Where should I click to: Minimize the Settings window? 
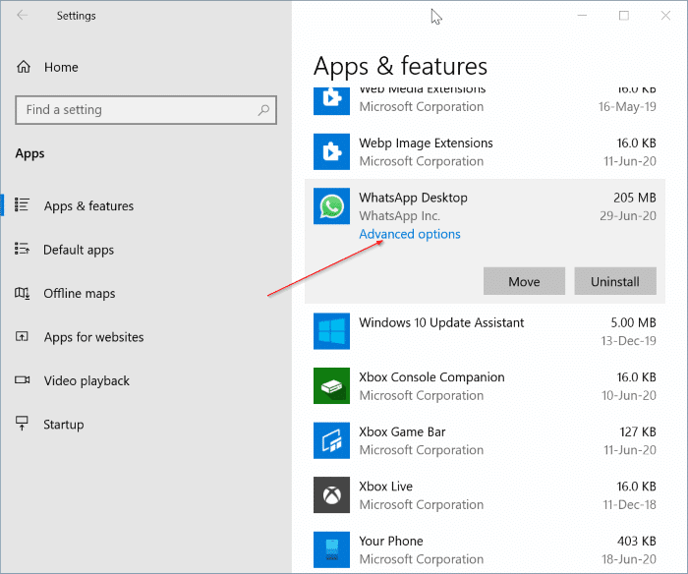click(582, 16)
